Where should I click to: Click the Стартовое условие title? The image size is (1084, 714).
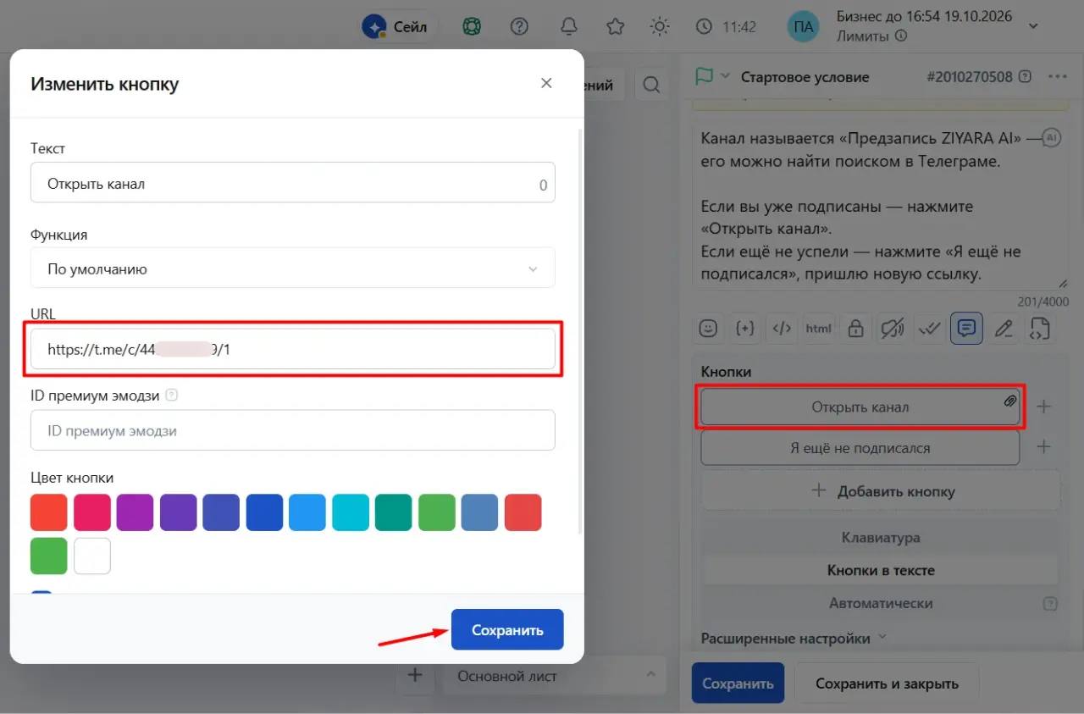(805, 77)
